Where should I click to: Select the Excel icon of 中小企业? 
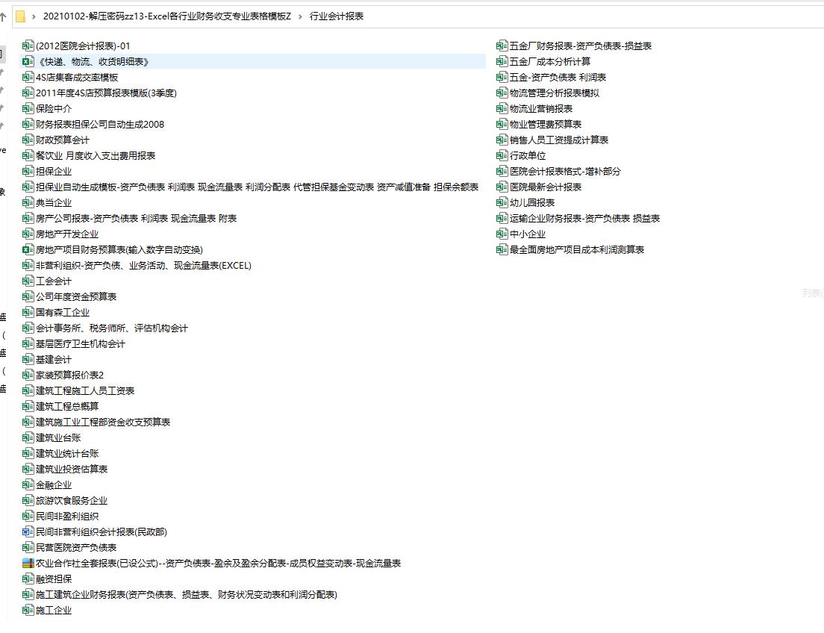click(502, 234)
